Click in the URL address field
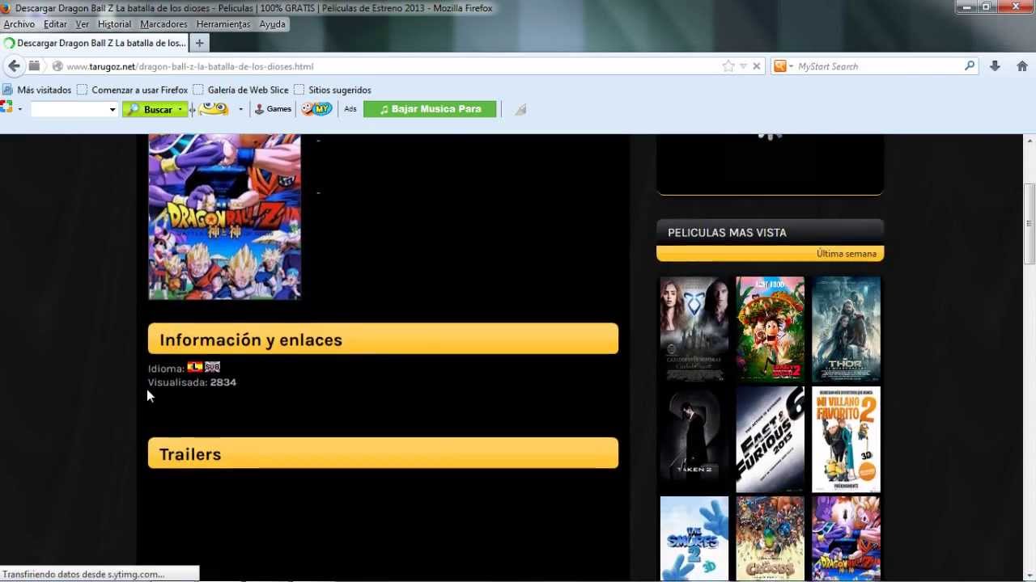This screenshot has width=1036, height=582. coord(388,66)
